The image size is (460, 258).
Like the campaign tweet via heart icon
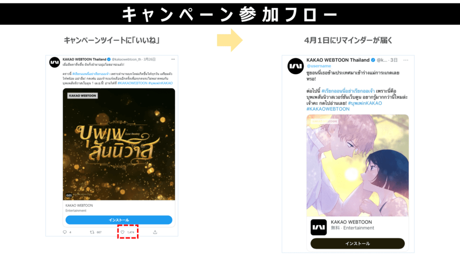coord(123,232)
